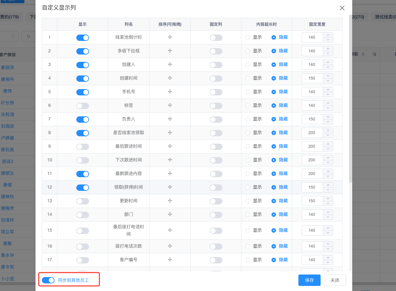Decrease fixed width for 是否线索池领取 row
This screenshot has width=396, height=291.
(328, 135)
